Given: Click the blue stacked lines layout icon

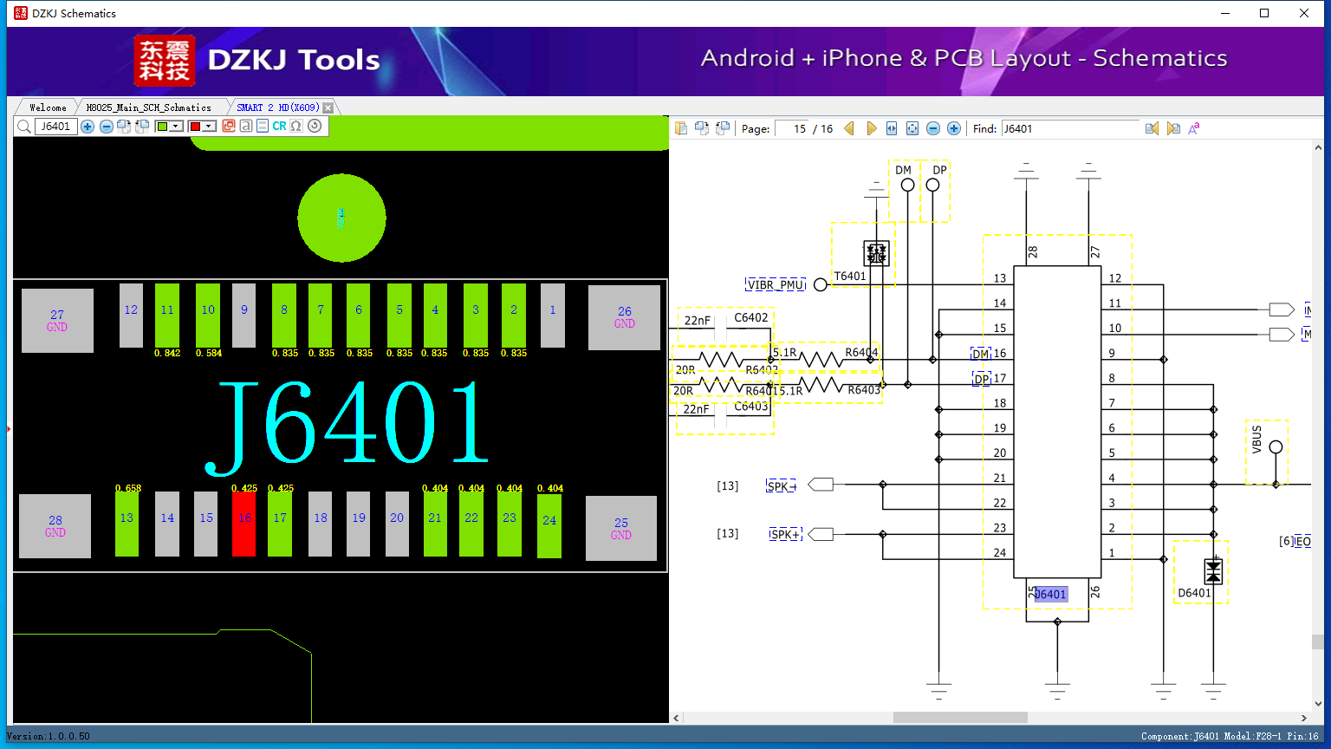Looking at the screenshot, I should click(263, 127).
